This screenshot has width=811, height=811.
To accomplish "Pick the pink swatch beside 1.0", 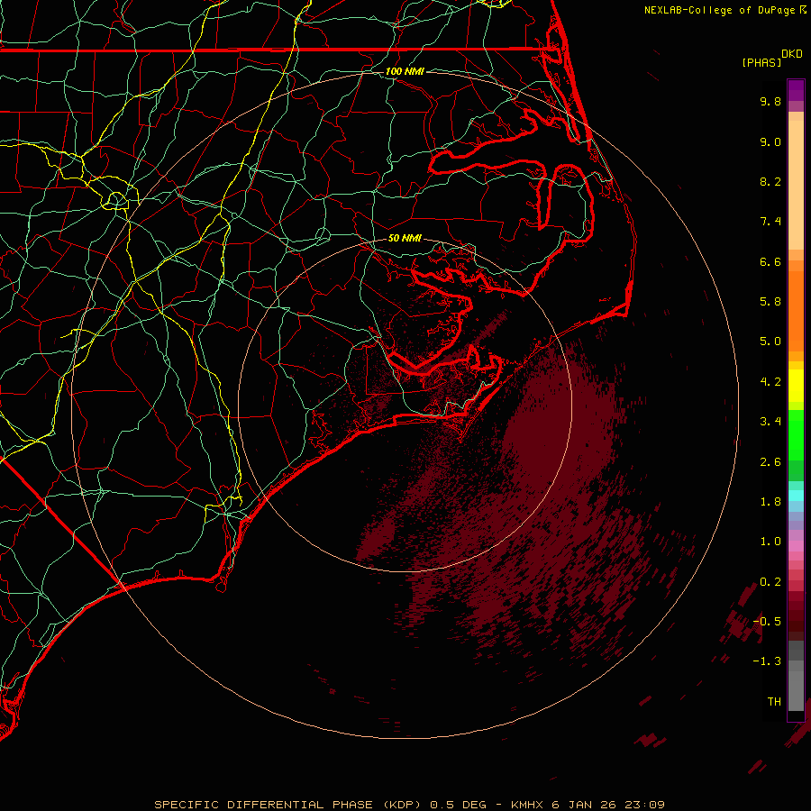I will click(796, 546).
